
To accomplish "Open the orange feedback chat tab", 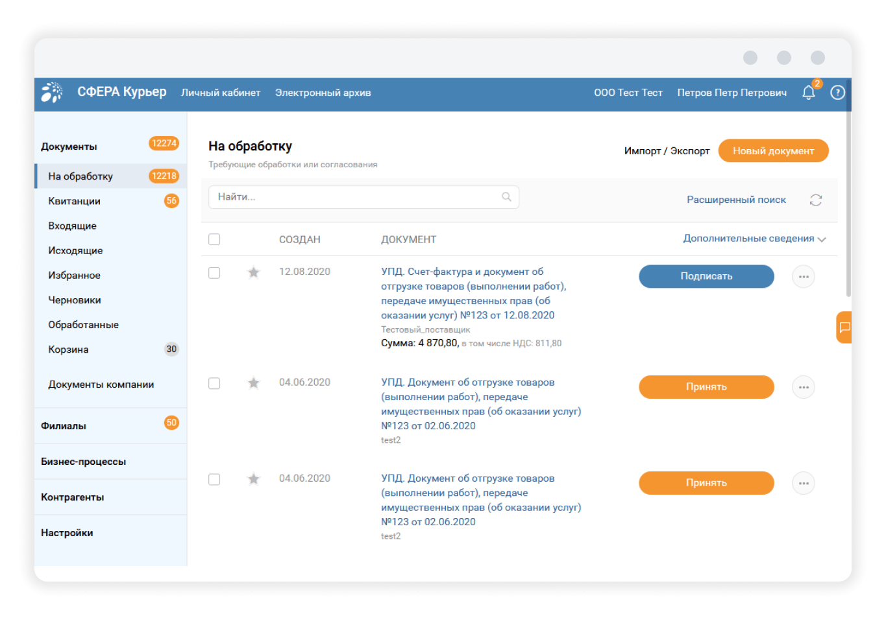I will [844, 327].
